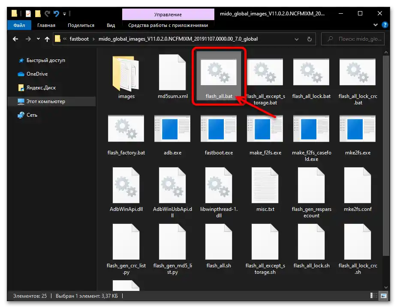Expand the breadcrumb chevron after fastboot
This screenshot has width=397, height=308.
[x=94, y=39]
